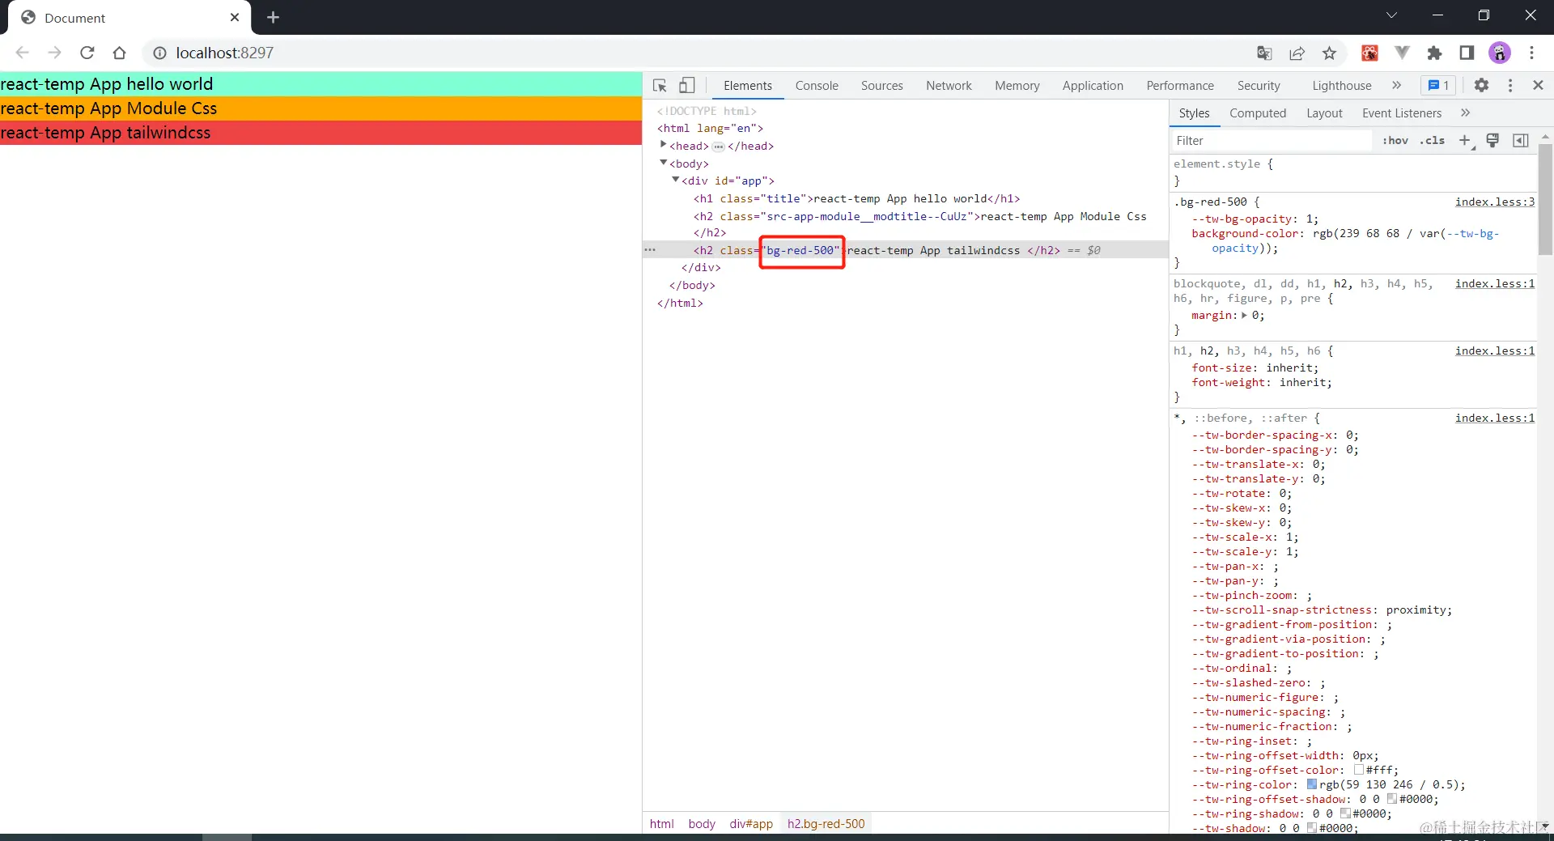Viewport: 1554px width, 841px height.
Task: Open the React DevTools extension icon
Action: 1369,53
